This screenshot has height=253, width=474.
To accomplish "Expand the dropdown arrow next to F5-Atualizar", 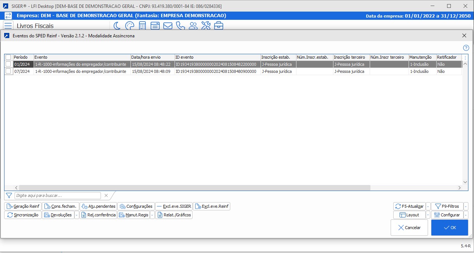I will click(x=428, y=206).
